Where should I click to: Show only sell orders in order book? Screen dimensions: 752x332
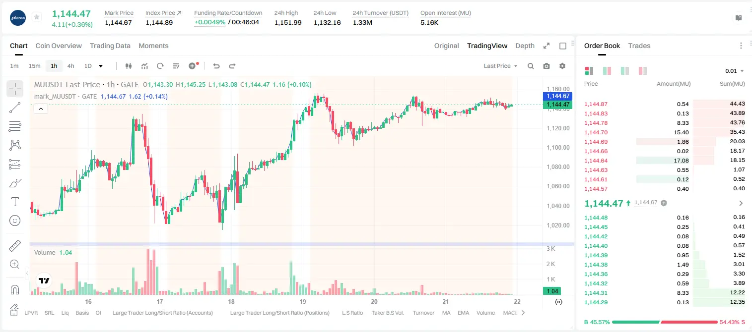coord(643,71)
